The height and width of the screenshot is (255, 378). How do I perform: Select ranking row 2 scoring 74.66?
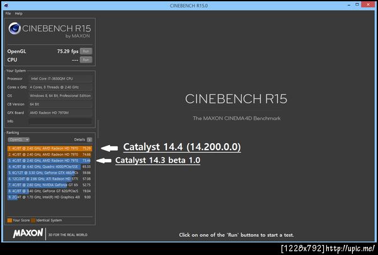(x=49, y=155)
